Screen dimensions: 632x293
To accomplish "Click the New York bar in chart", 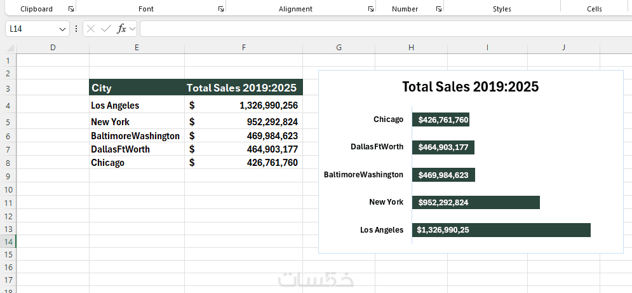I will (x=476, y=202).
